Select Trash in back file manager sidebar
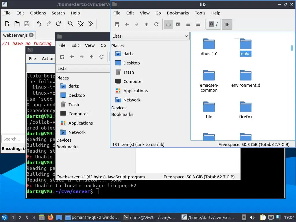 pos(70,105)
